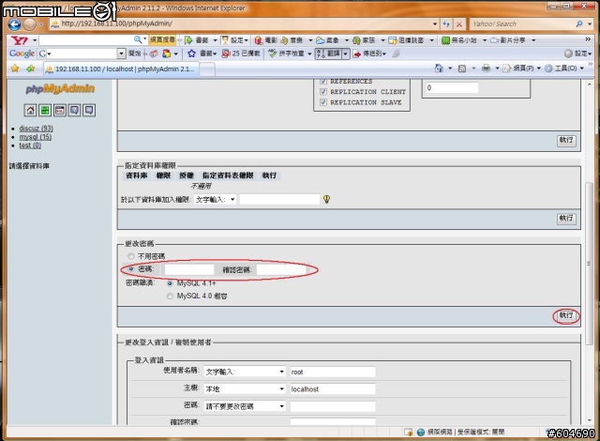The width and height of the screenshot is (600, 441).
Task: Uncheck REPLICATION SLAVE checkbox
Action: [x=323, y=102]
